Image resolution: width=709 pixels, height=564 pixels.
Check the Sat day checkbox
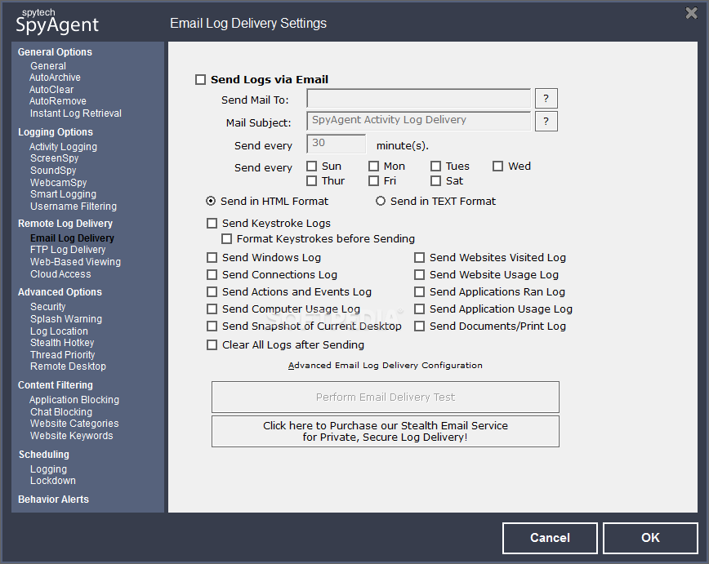point(435,180)
